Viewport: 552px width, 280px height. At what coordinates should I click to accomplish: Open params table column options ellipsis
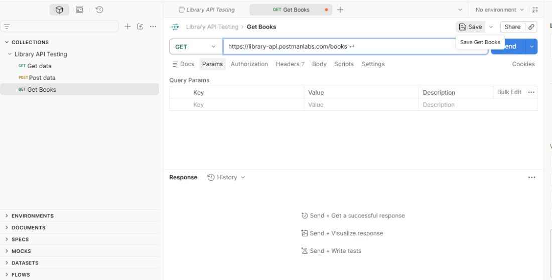pos(531,92)
